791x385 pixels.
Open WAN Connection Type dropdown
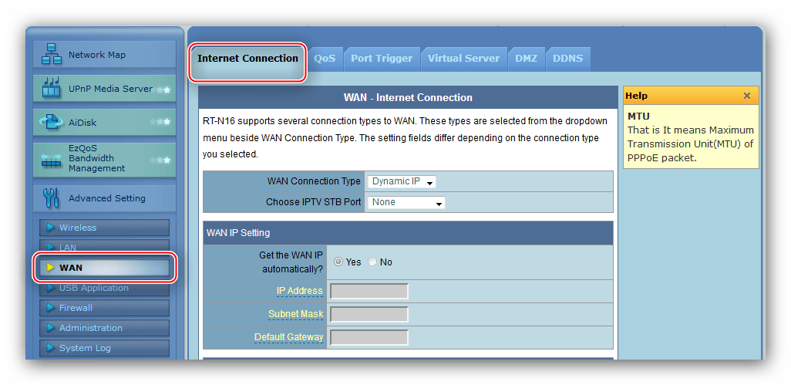point(402,181)
